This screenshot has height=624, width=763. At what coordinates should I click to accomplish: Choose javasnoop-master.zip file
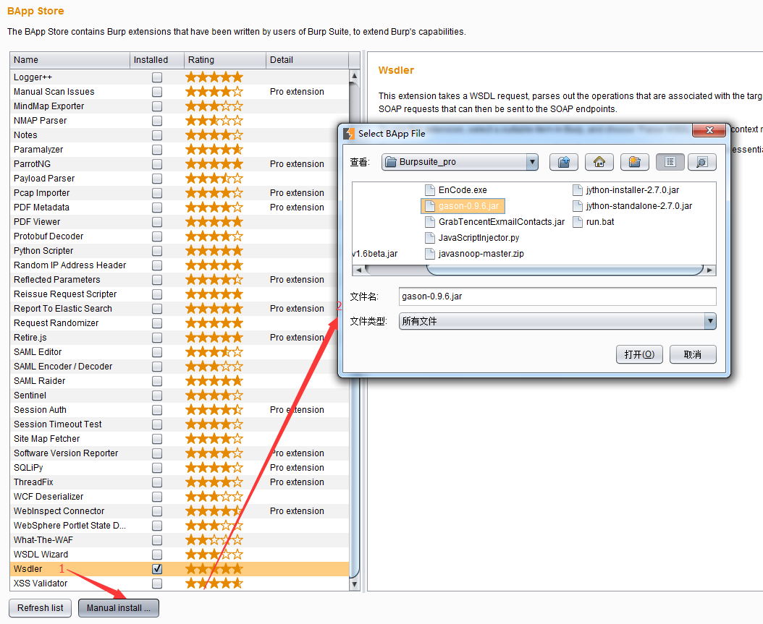tap(474, 254)
